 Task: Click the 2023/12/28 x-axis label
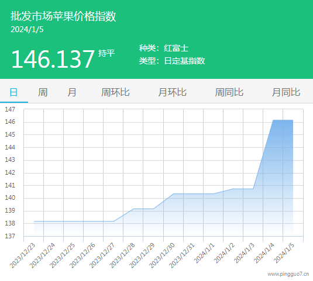pos(122,255)
